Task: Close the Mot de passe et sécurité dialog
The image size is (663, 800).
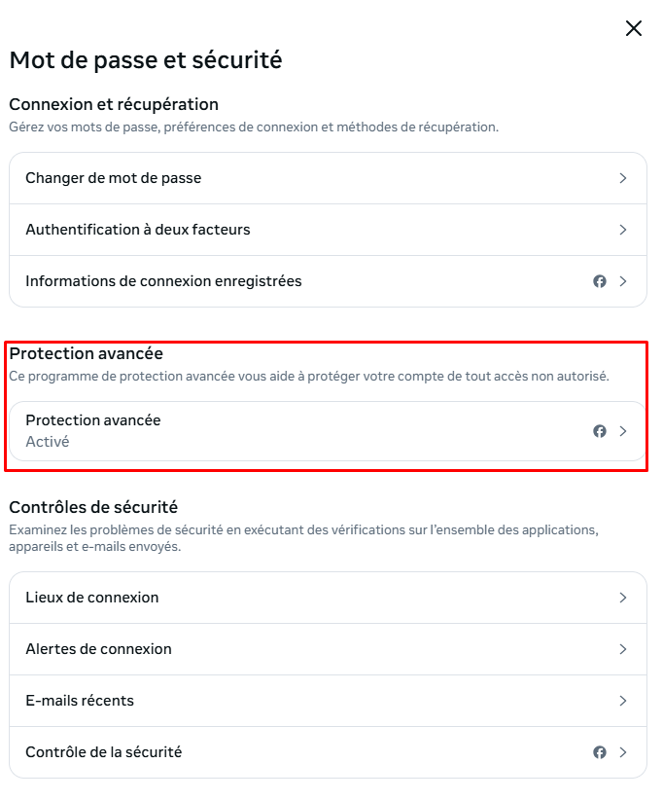Action: pyautogui.click(x=634, y=28)
